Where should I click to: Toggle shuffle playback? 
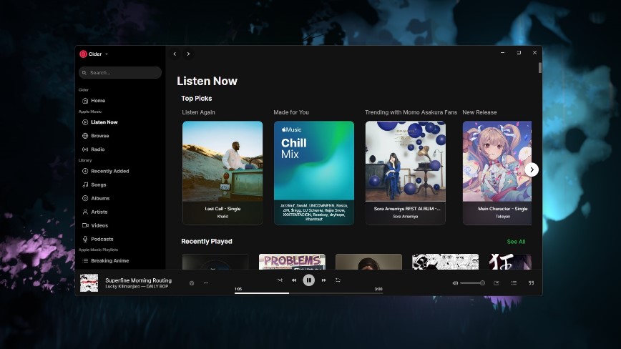[x=280, y=280]
